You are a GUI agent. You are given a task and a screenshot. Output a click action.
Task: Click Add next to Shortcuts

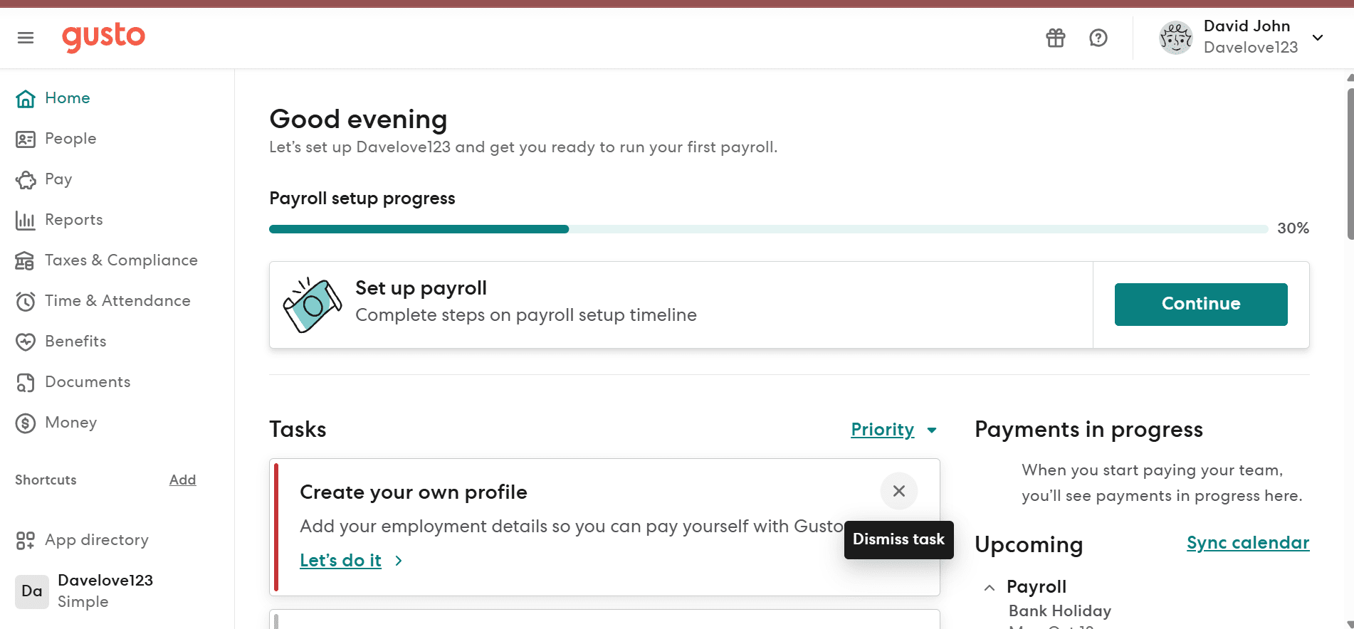coord(182,480)
